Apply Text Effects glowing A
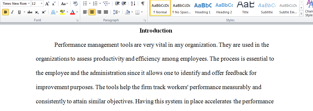 tap(53, 12)
